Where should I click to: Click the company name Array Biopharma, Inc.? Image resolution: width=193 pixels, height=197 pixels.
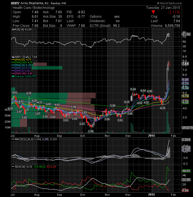click(x=35, y=3)
